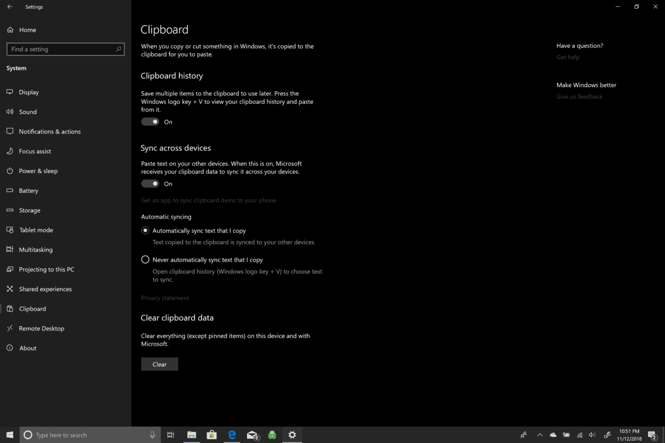Choose Automatically sync text that I copy
The width and height of the screenshot is (665, 443).
(145, 231)
